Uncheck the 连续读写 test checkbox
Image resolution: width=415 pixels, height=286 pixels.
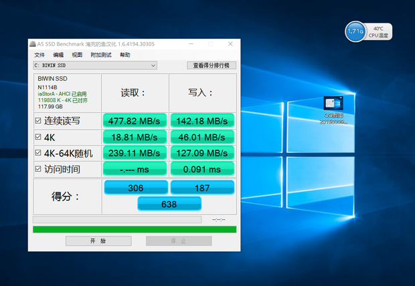click(38, 121)
